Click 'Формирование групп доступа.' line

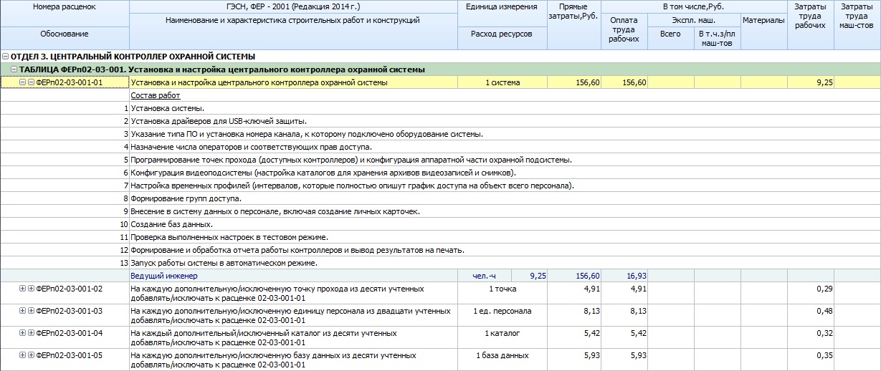186,198
